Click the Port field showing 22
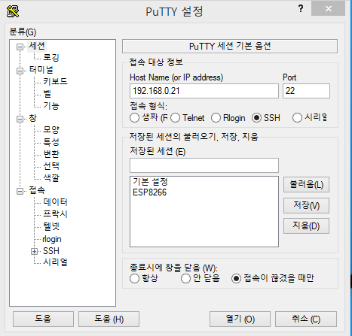The width and height of the screenshot is (352, 336). (306, 91)
